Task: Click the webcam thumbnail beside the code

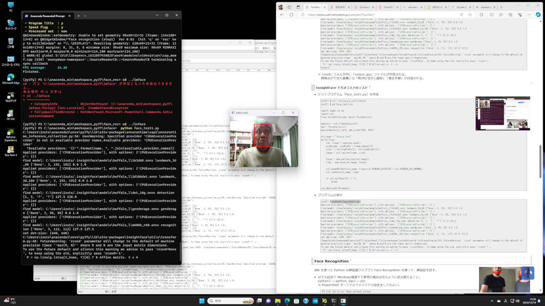Action: point(502,113)
